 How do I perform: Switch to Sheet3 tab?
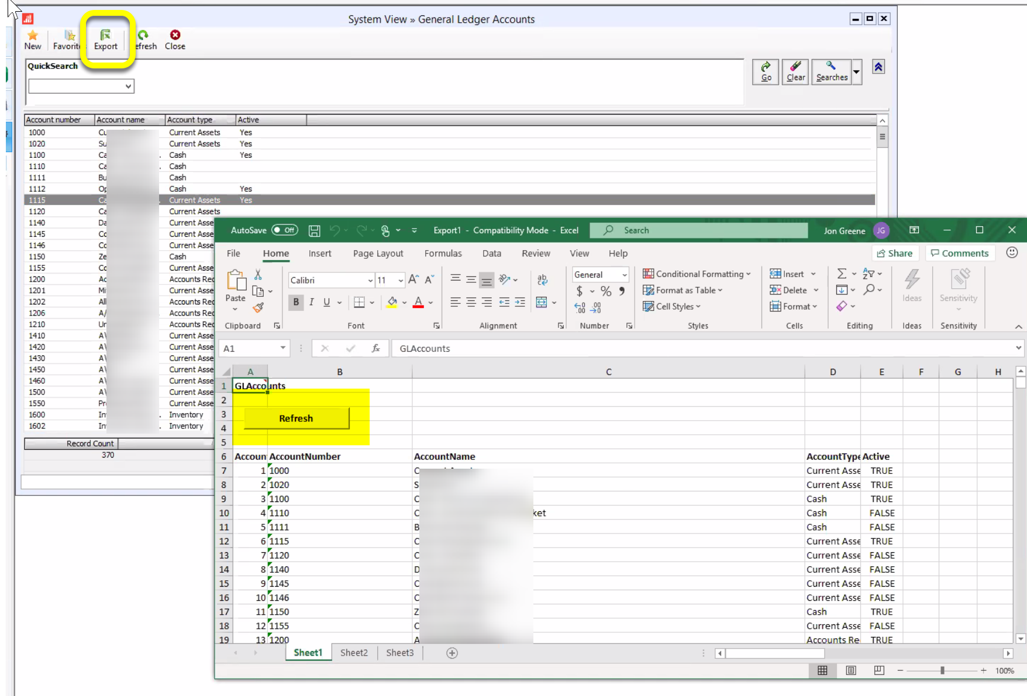click(399, 653)
